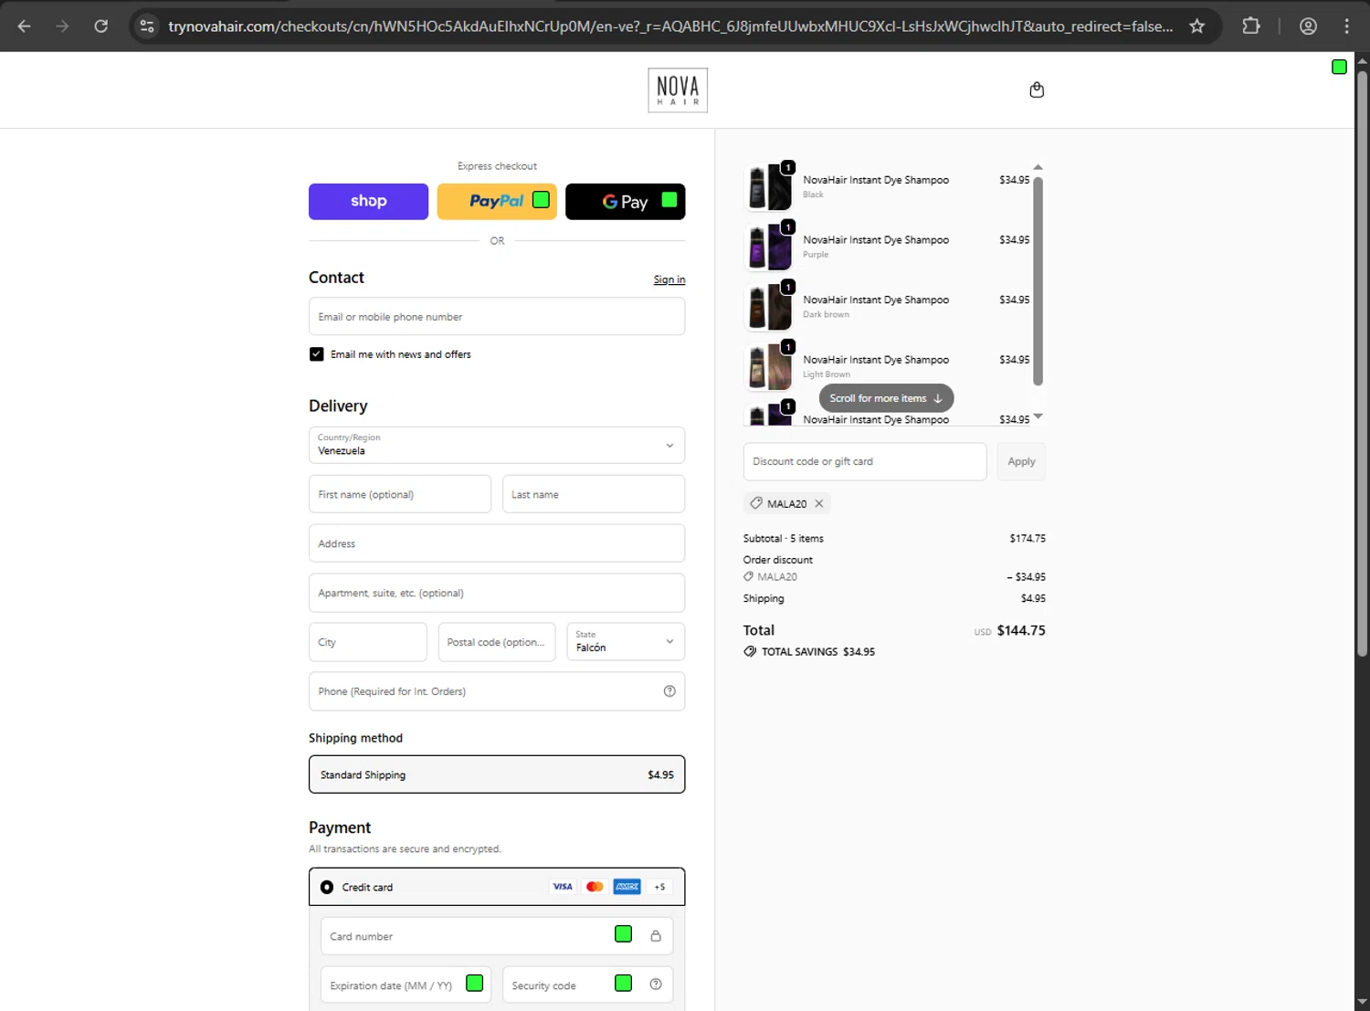Screen dimensions: 1370x1011
Task: Open the Country/Region dropdown
Action: coord(497,445)
